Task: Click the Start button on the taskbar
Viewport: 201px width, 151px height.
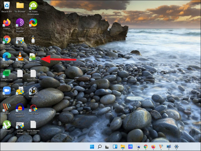Action: pos(92,146)
